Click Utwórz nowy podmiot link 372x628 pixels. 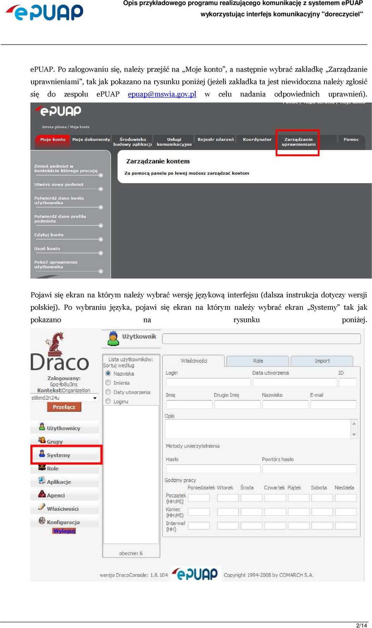(x=59, y=185)
